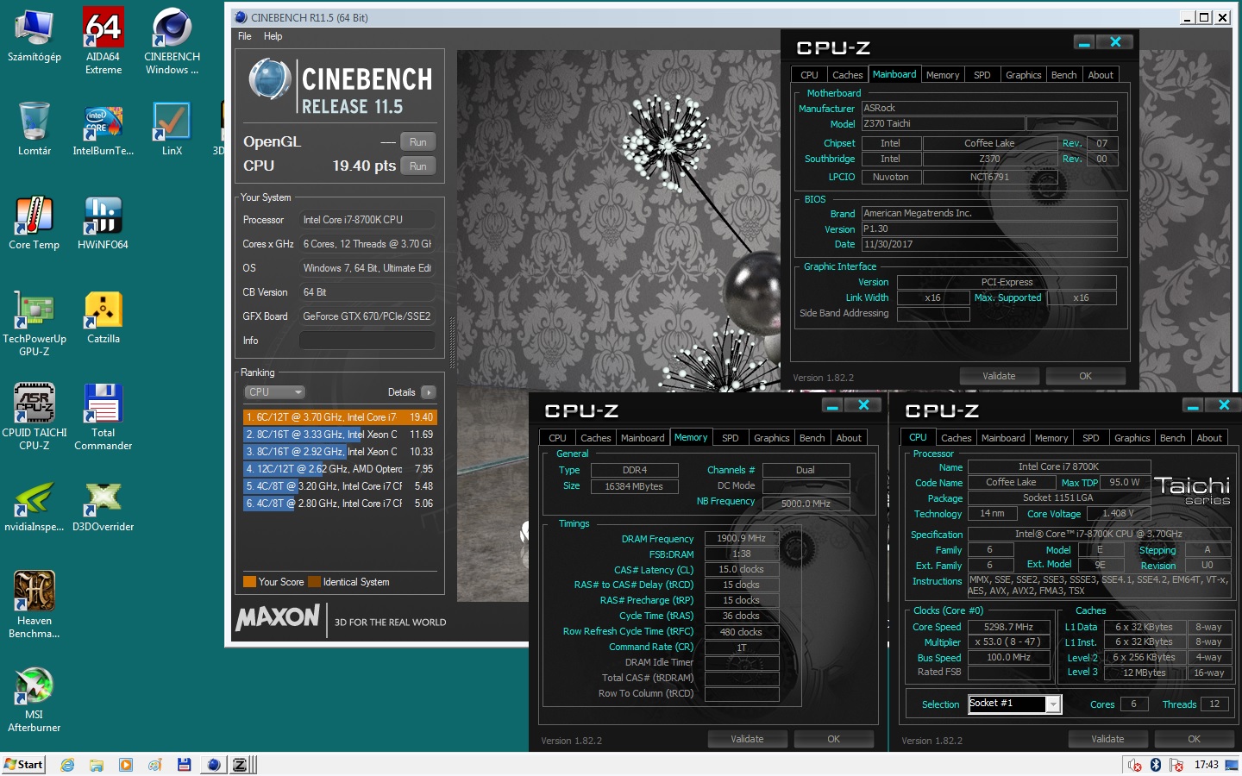1242x776 pixels.
Task: Click Validate in Memory CPU-Z window
Action: coord(747,739)
